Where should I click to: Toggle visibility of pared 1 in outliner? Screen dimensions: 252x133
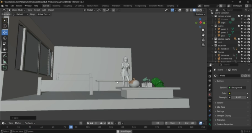245,29
